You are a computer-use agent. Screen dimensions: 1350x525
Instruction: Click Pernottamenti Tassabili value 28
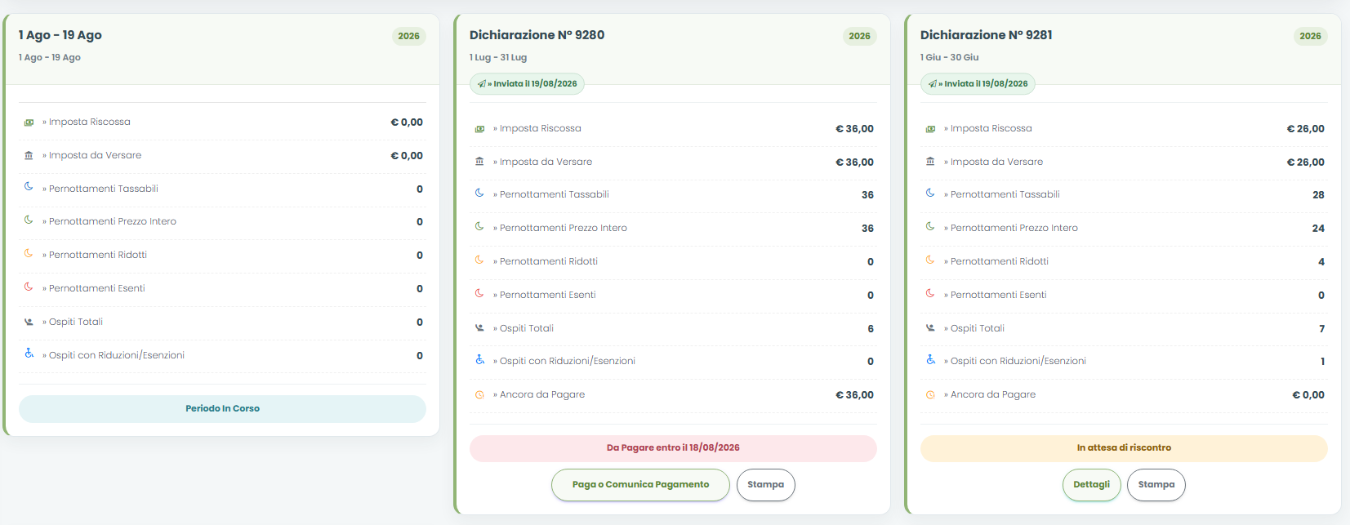point(1318,195)
